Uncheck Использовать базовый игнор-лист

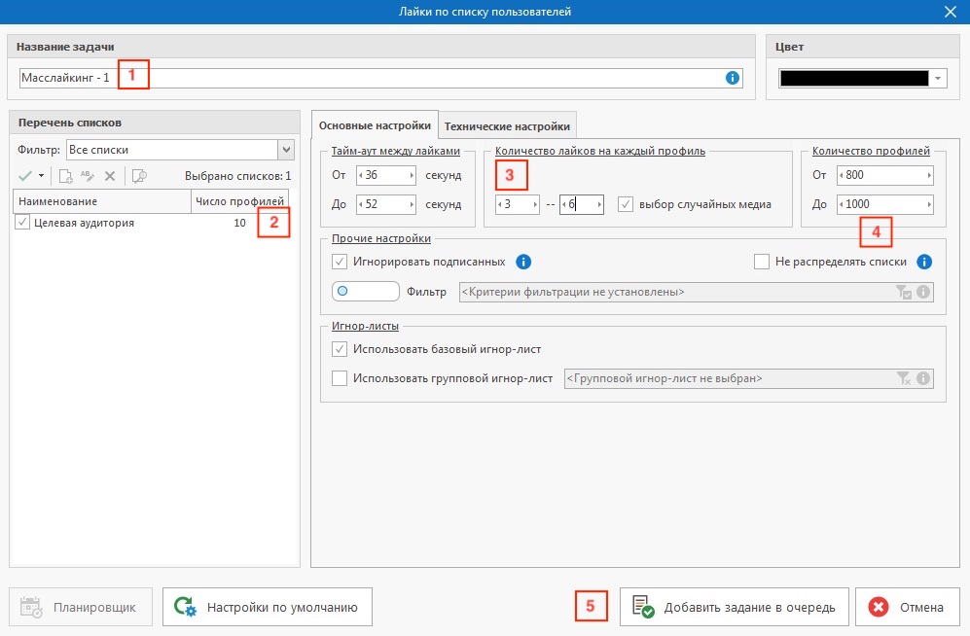339,349
